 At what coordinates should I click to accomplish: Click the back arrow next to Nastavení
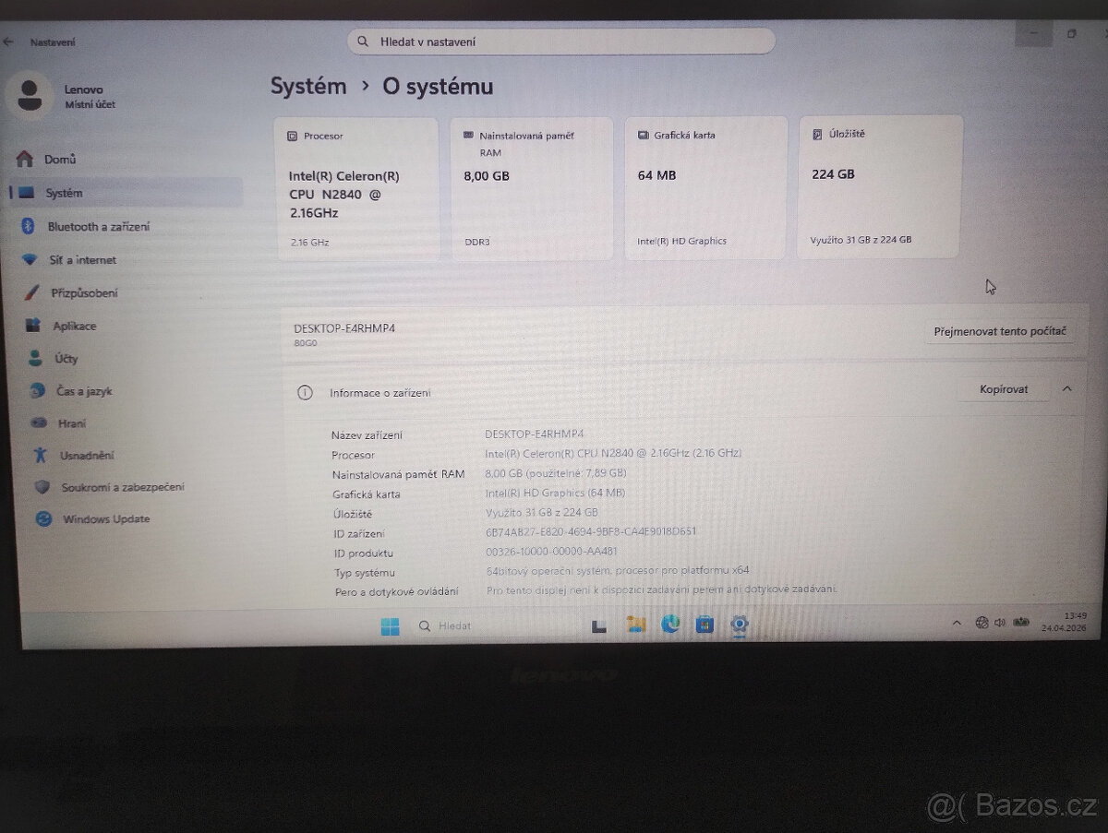point(9,42)
